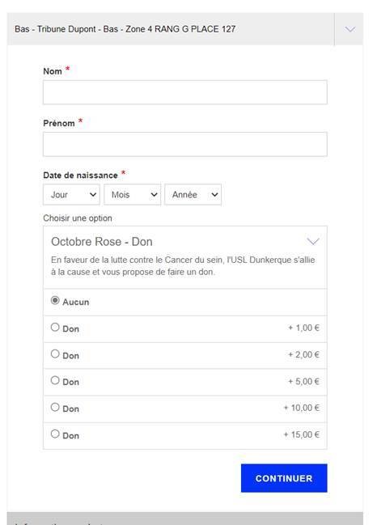Collapse the Tribune Dupont seat section chevron
Image resolution: width=377 pixels, height=525 pixels.
(x=349, y=29)
